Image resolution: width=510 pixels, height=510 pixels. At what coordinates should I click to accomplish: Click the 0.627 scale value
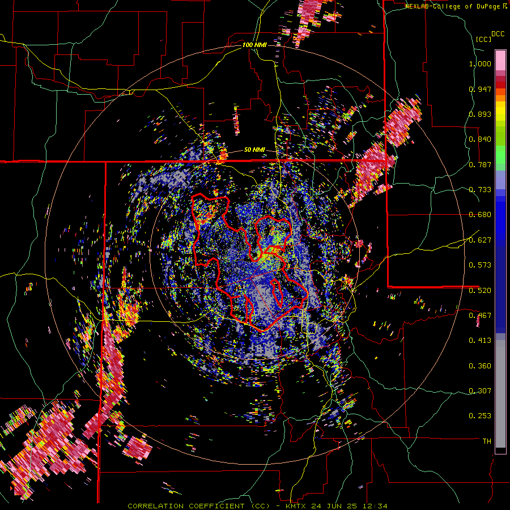[480, 240]
